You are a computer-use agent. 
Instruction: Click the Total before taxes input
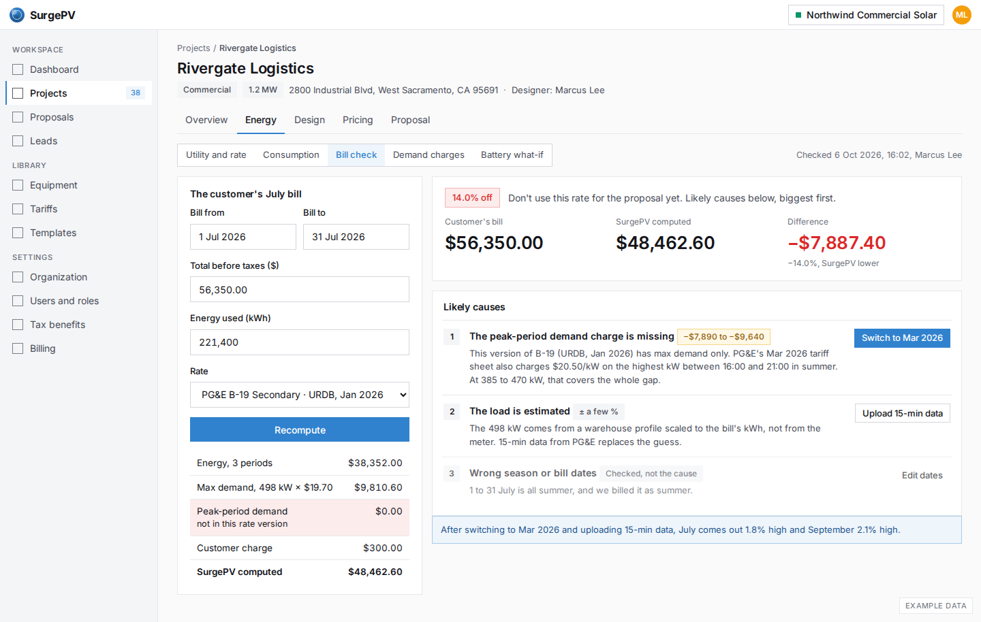(x=300, y=289)
